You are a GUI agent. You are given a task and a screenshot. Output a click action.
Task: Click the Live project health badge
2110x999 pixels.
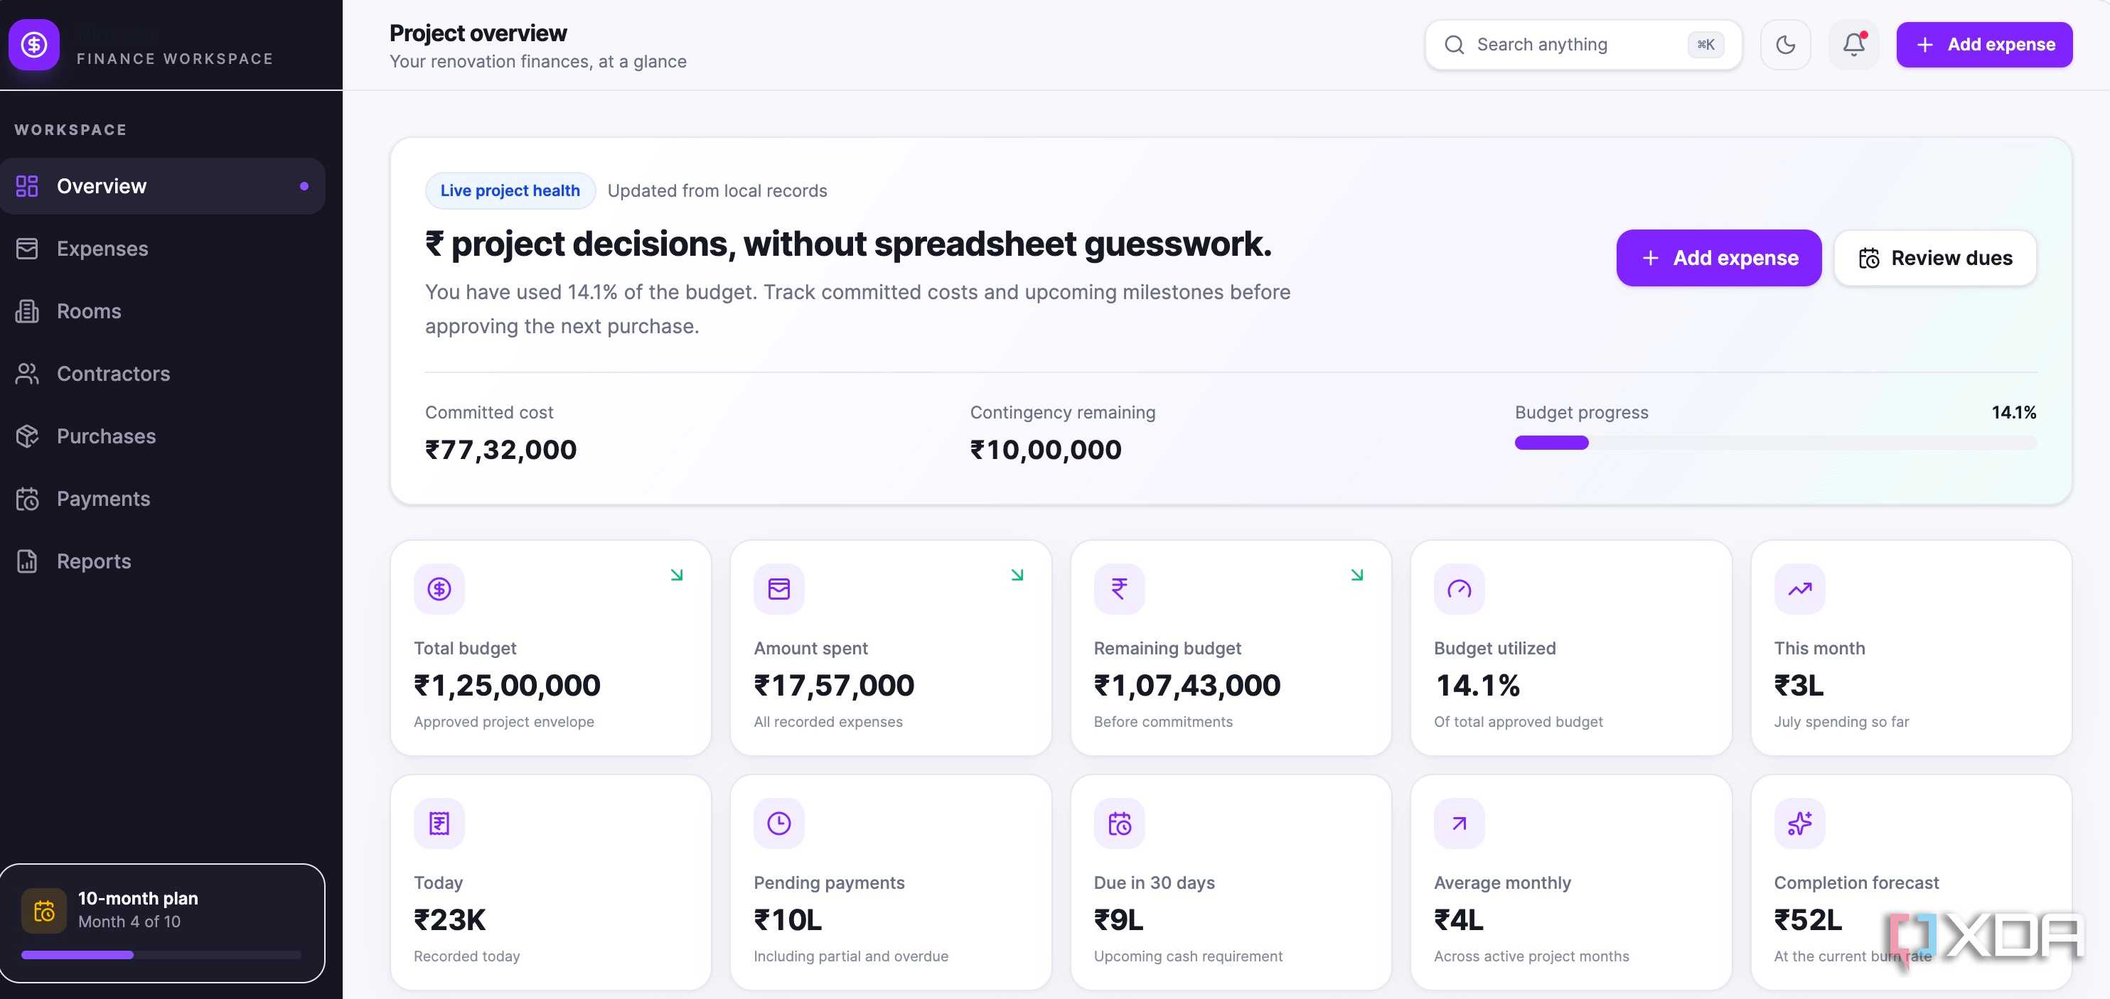510,191
